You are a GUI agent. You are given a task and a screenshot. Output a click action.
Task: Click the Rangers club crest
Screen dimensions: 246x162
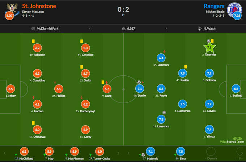pos(234,8)
